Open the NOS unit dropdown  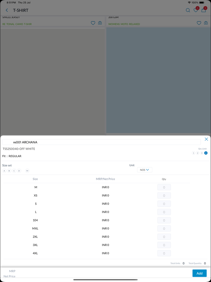[145, 170]
